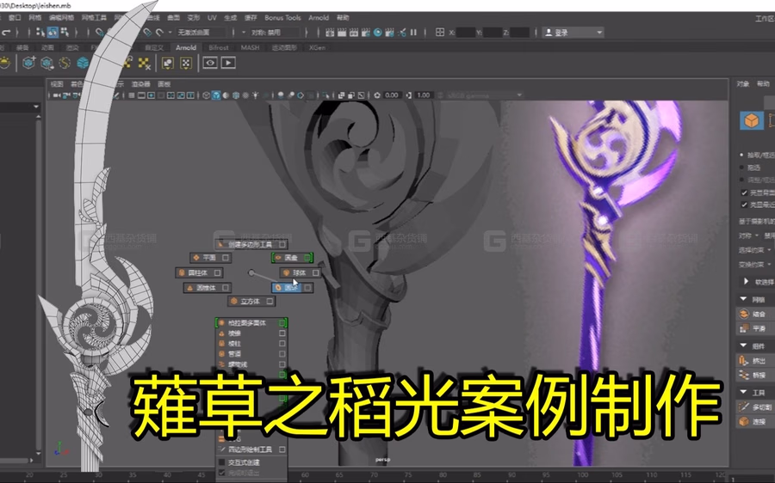Open the login (登录) dropdown
This screenshot has height=483, width=775.
click(573, 33)
